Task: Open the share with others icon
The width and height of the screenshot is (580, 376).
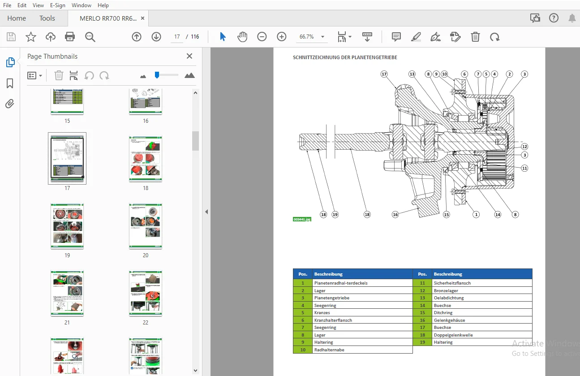Action: click(x=535, y=18)
